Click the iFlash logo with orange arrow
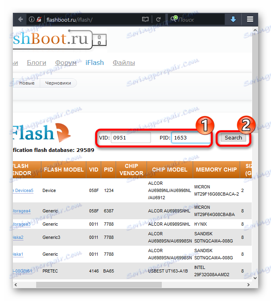271x301 pixels. point(42,133)
